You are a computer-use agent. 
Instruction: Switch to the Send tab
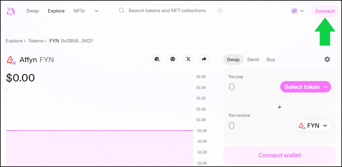253,59
